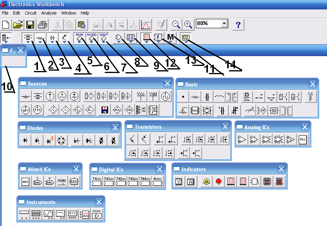Select Inductor in Basic panel
The height and width of the screenshot is (226, 327).
pyautogui.click(x=219, y=97)
